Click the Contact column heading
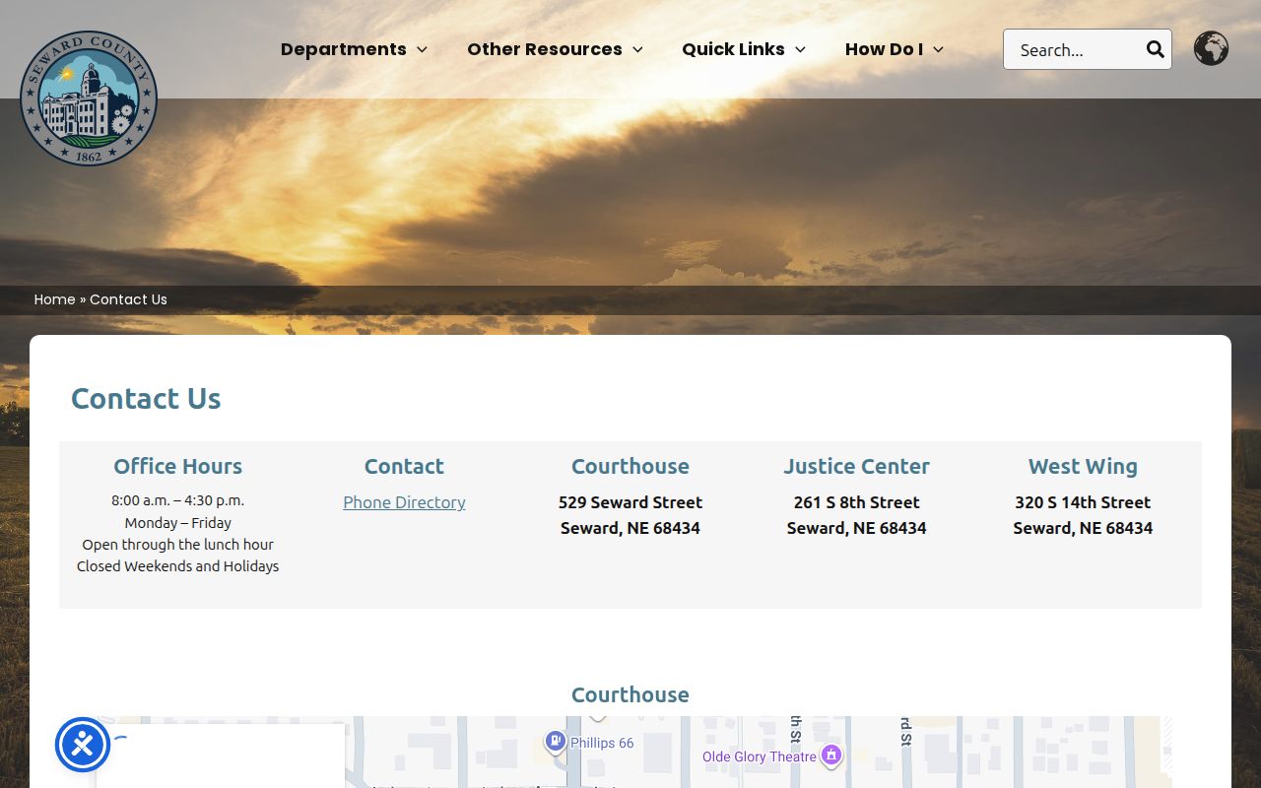 (x=404, y=466)
